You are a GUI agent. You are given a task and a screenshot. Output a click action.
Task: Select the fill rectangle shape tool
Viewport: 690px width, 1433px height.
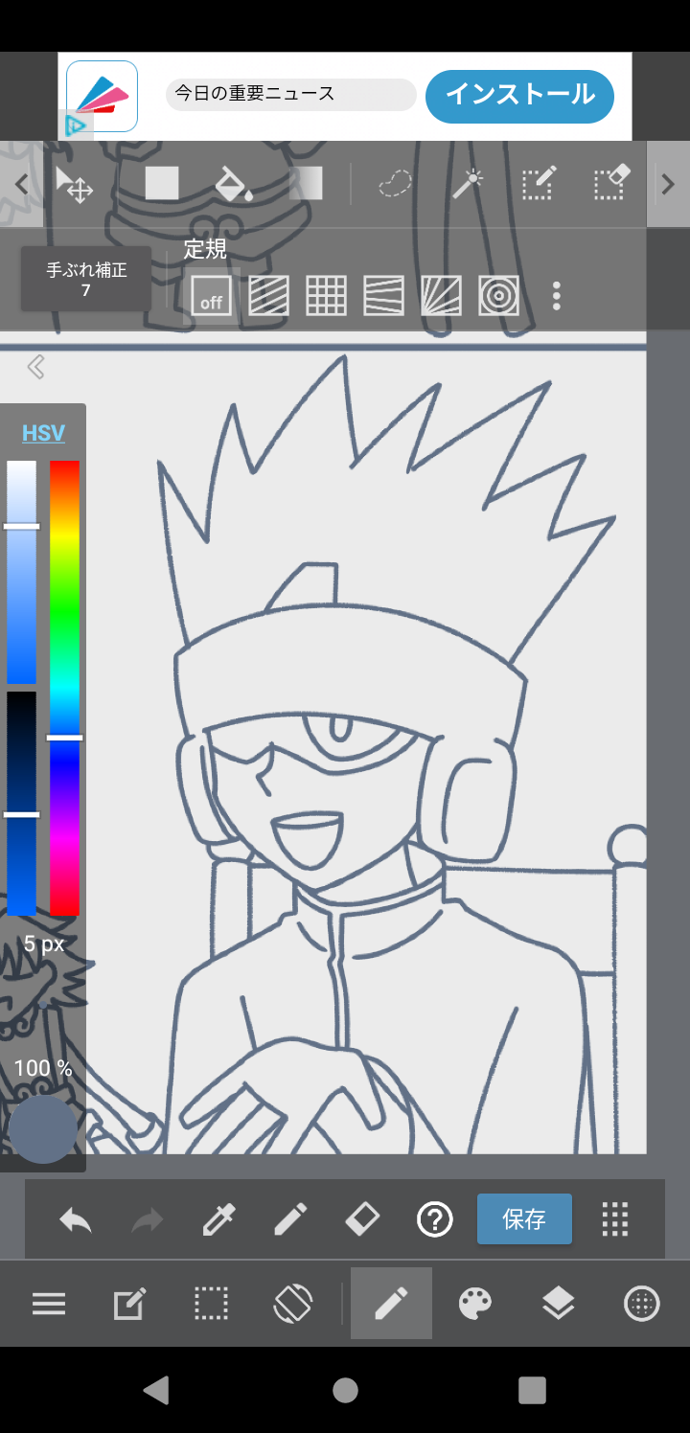pyautogui.click(x=162, y=183)
